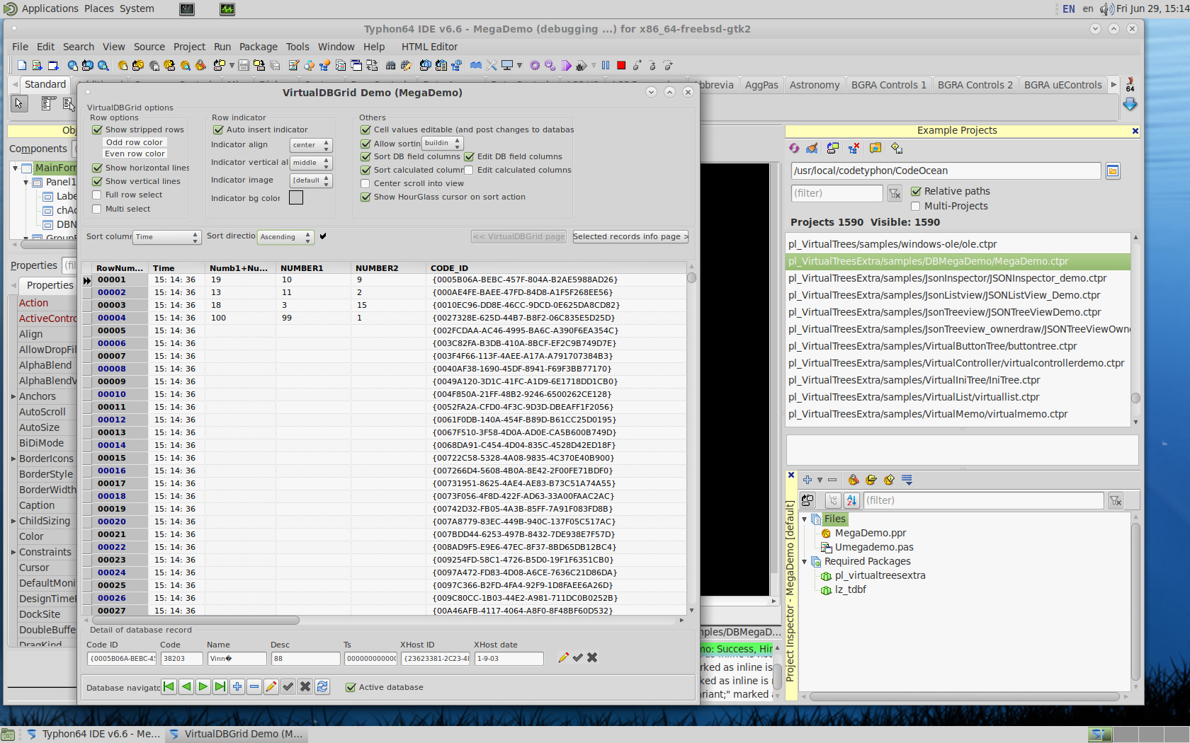Go to next record in database navigator

[x=203, y=686]
